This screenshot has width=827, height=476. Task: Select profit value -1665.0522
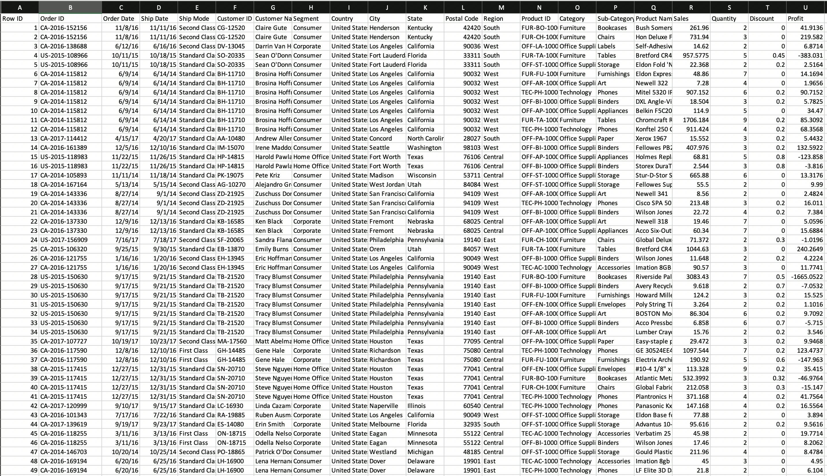(805, 277)
